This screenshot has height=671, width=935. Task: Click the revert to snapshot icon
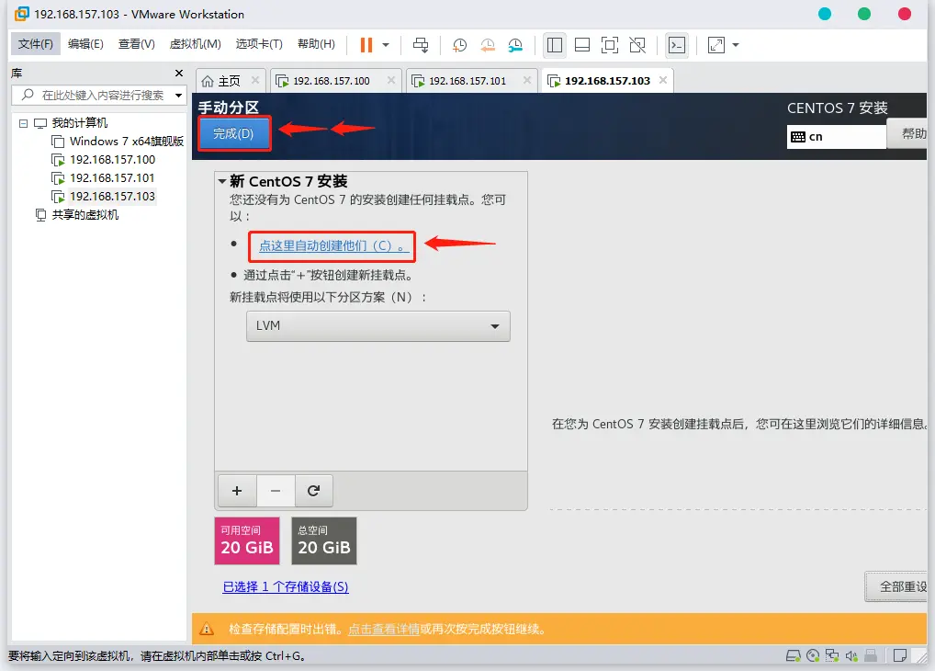(x=487, y=45)
